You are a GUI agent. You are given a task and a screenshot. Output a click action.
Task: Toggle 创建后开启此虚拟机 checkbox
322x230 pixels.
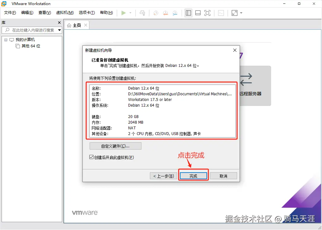point(91,157)
